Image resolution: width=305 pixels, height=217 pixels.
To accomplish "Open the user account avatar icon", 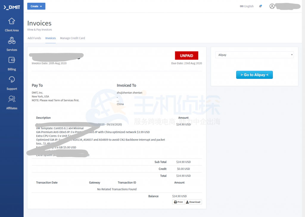I will click(x=272, y=6).
